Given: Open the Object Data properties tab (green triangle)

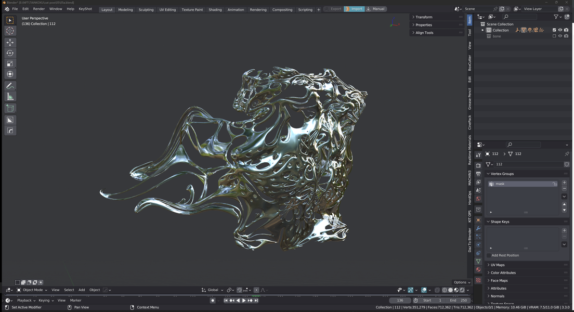Looking at the screenshot, I should (478, 261).
